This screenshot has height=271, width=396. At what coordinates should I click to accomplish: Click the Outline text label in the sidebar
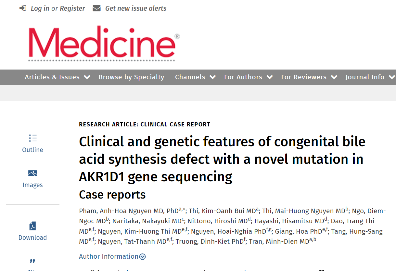[x=32, y=150]
